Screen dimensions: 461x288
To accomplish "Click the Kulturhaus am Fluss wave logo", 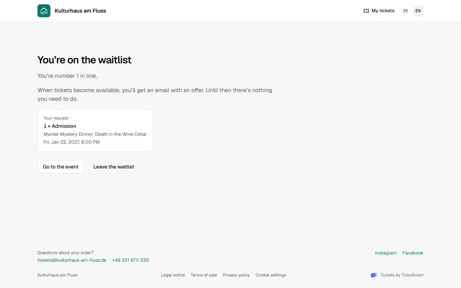I will [44, 11].
